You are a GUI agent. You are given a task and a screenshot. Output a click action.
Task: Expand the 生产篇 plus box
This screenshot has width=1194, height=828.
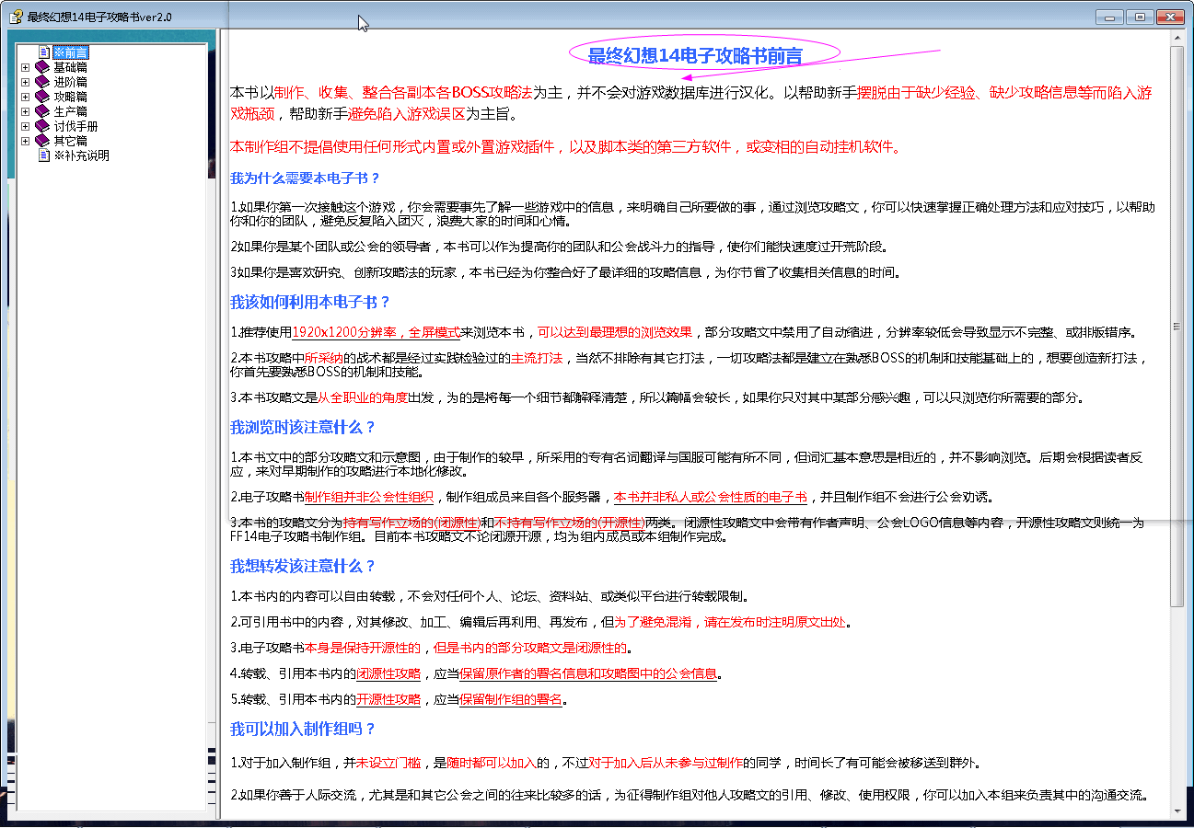point(26,111)
